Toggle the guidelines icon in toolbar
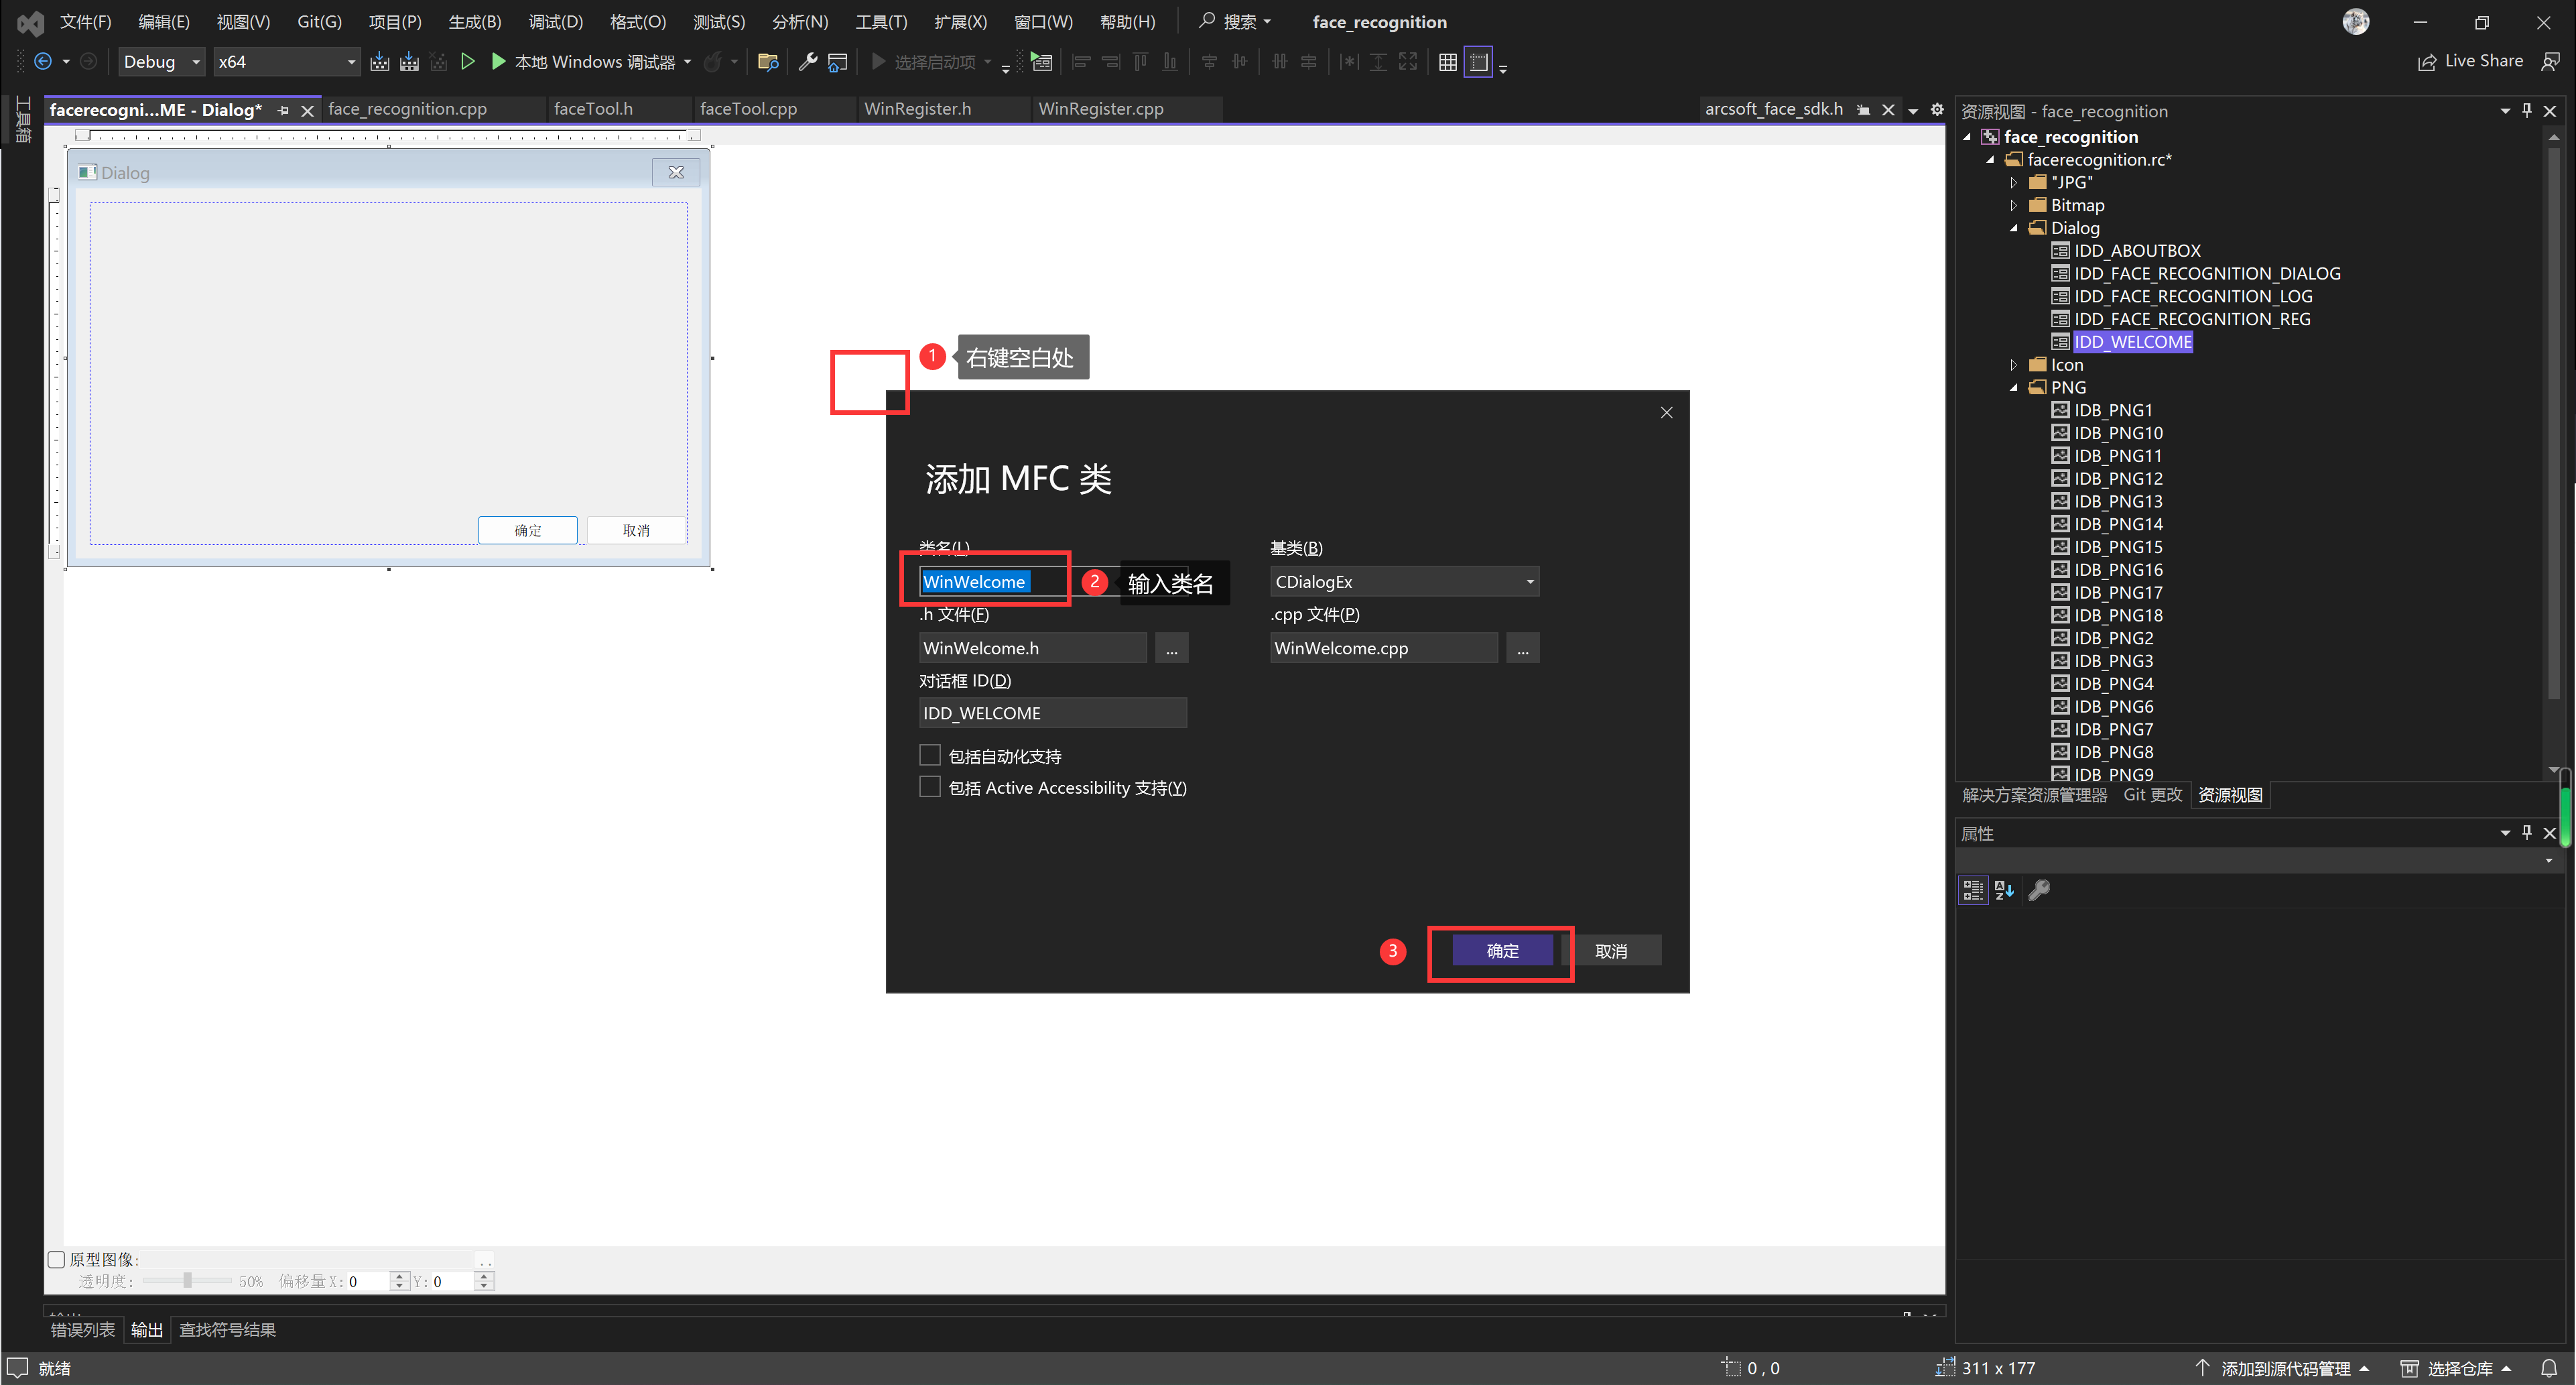The width and height of the screenshot is (2576, 1385). pyautogui.click(x=1478, y=62)
